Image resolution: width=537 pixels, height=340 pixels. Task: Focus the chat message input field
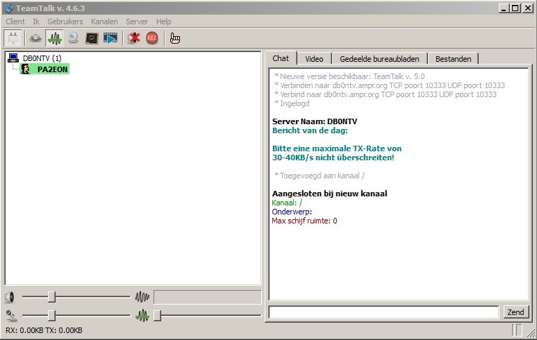point(383,312)
